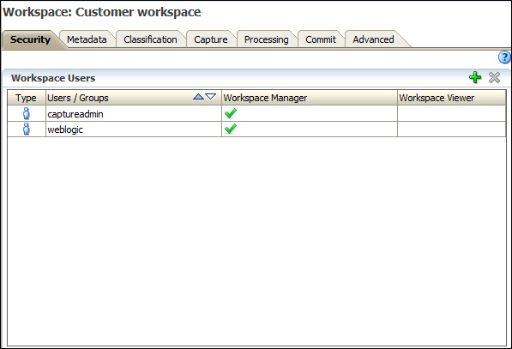The image size is (512, 349).
Task: Click weblogic's Workspace Viewer cell
Action: coord(452,129)
